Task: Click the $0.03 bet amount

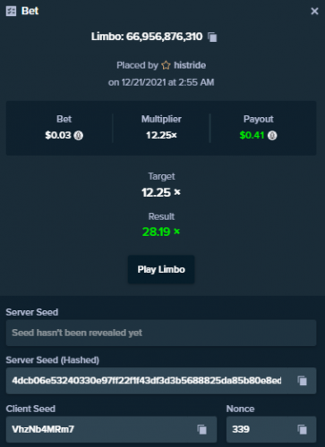Action: (x=58, y=135)
